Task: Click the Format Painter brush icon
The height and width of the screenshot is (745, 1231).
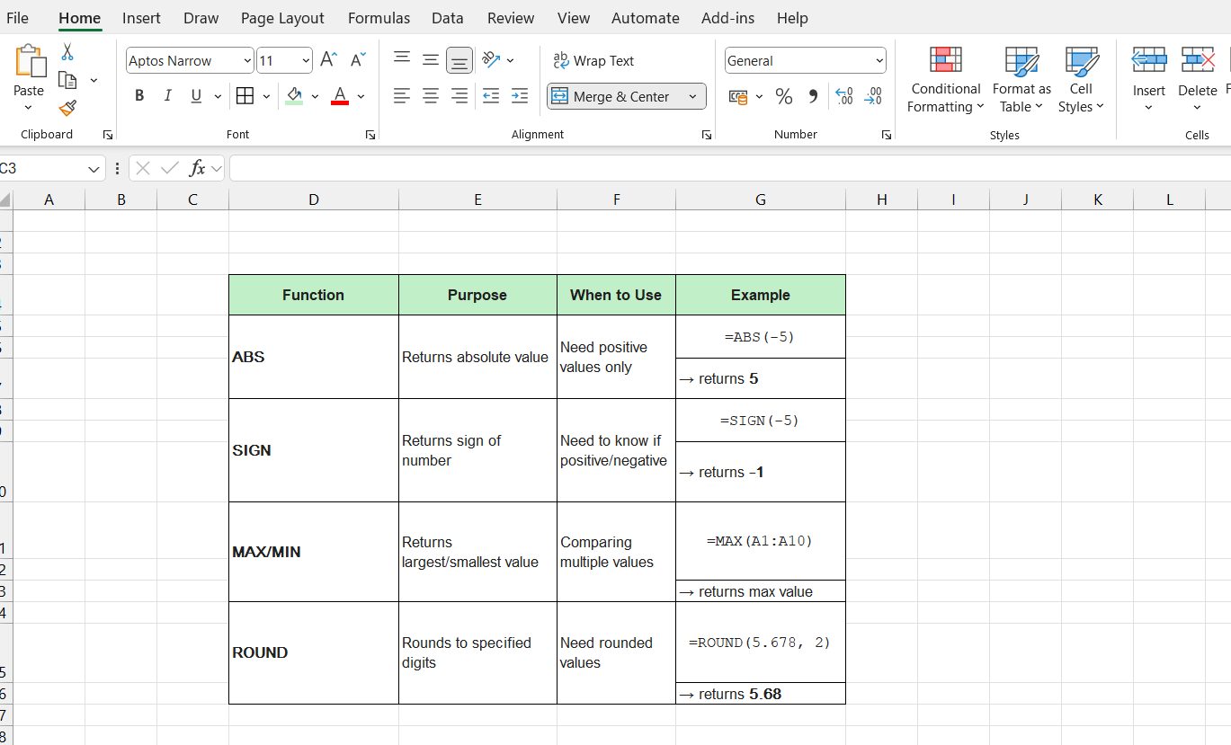Action: [67, 109]
